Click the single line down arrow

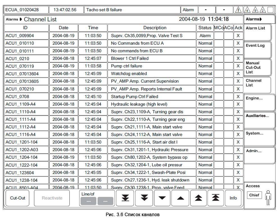162,198
